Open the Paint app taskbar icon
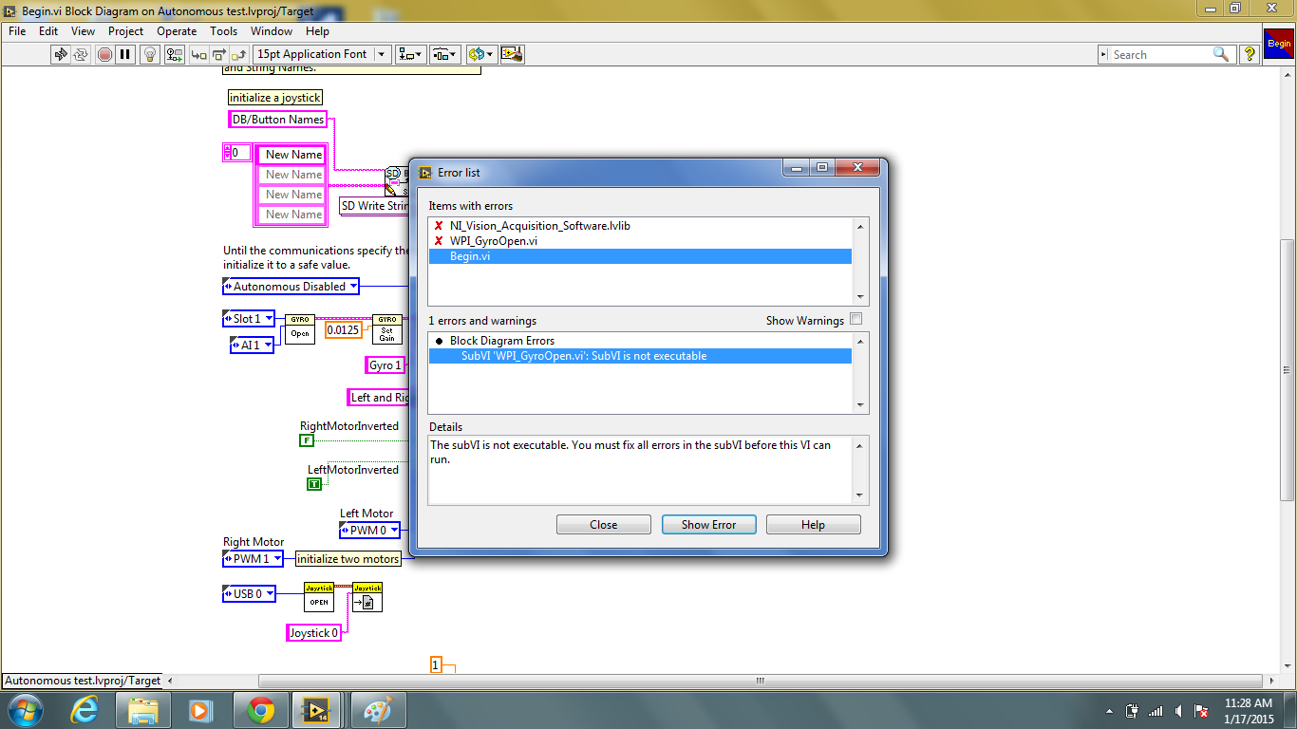1297x729 pixels. click(x=379, y=710)
